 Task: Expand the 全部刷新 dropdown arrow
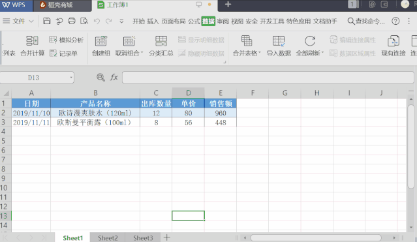click(x=322, y=52)
